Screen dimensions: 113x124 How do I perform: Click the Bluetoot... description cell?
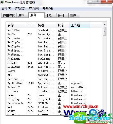click(x=46, y=91)
